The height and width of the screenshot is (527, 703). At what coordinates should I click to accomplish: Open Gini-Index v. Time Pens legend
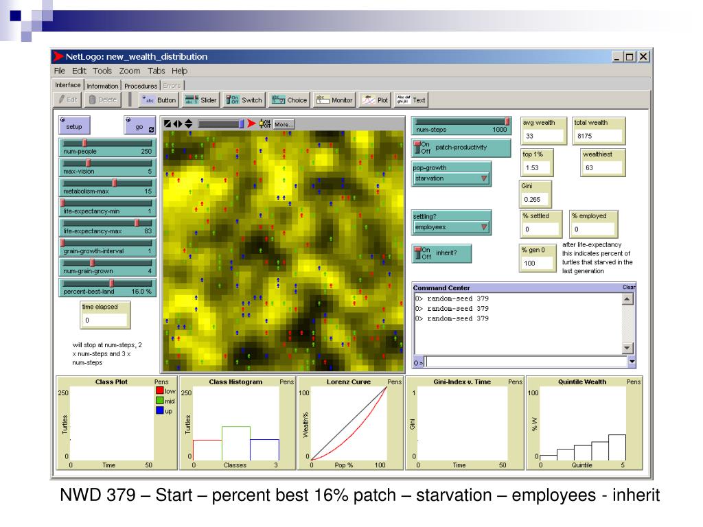coord(515,382)
